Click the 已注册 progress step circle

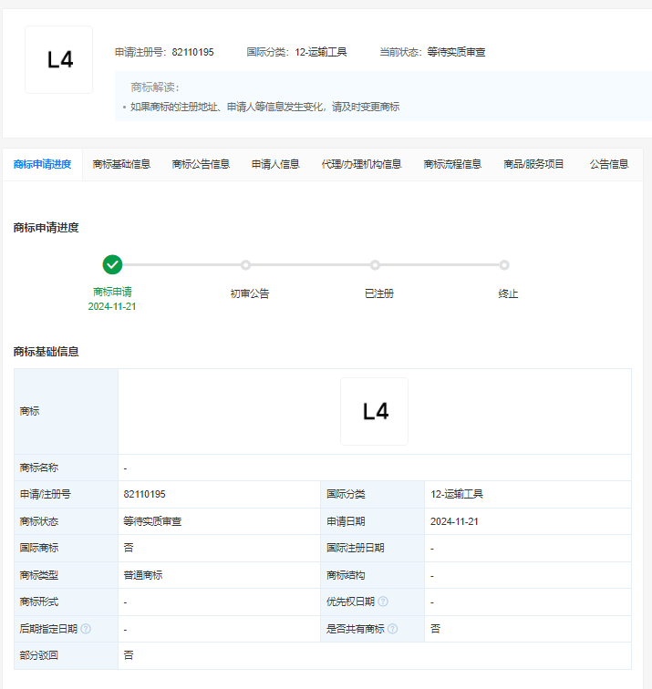pyautogui.click(x=375, y=265)
